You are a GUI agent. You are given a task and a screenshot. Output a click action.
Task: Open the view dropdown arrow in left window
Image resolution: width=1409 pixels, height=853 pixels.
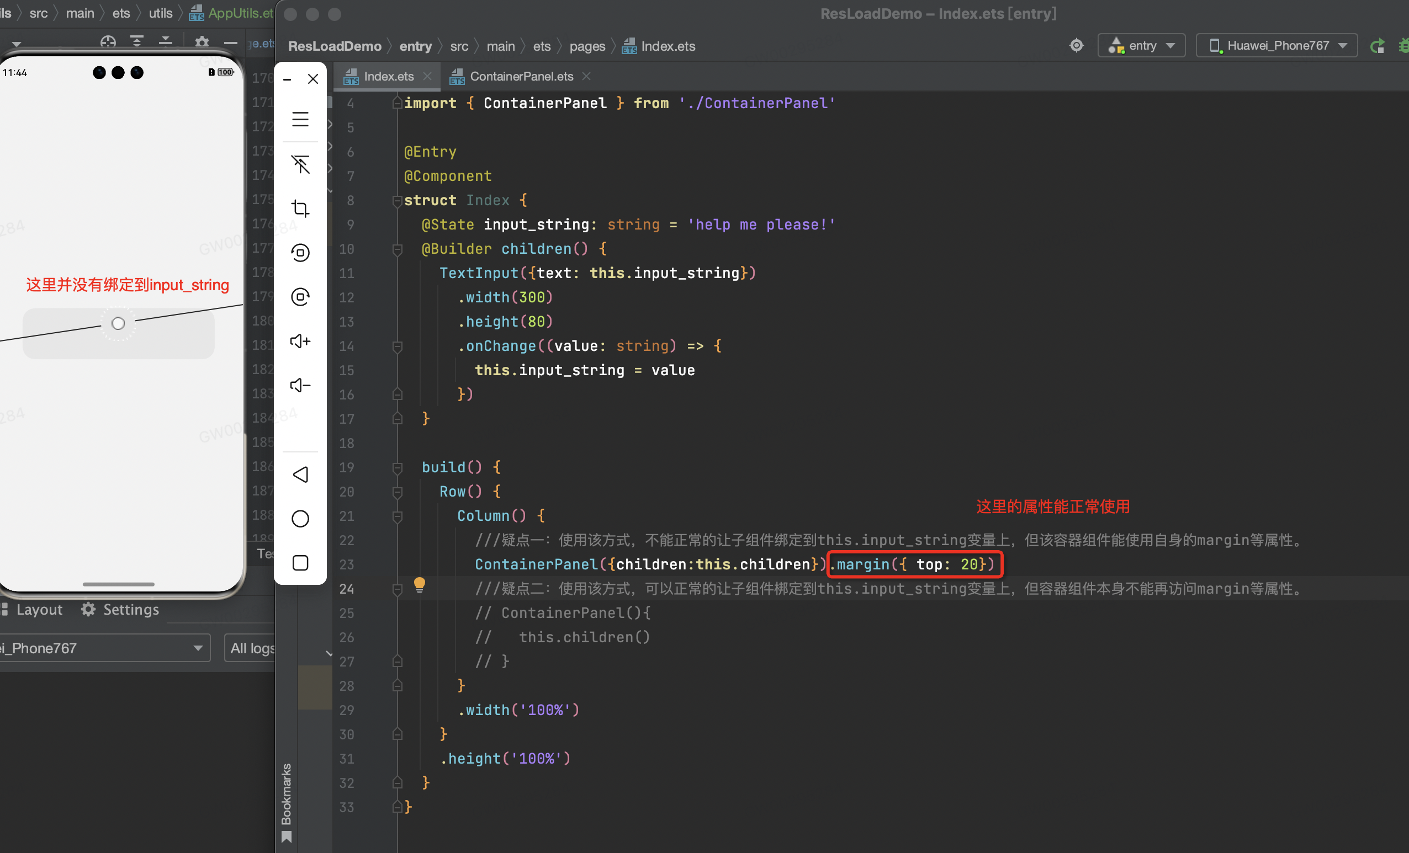pyautogui.click(x=17, y=44)
